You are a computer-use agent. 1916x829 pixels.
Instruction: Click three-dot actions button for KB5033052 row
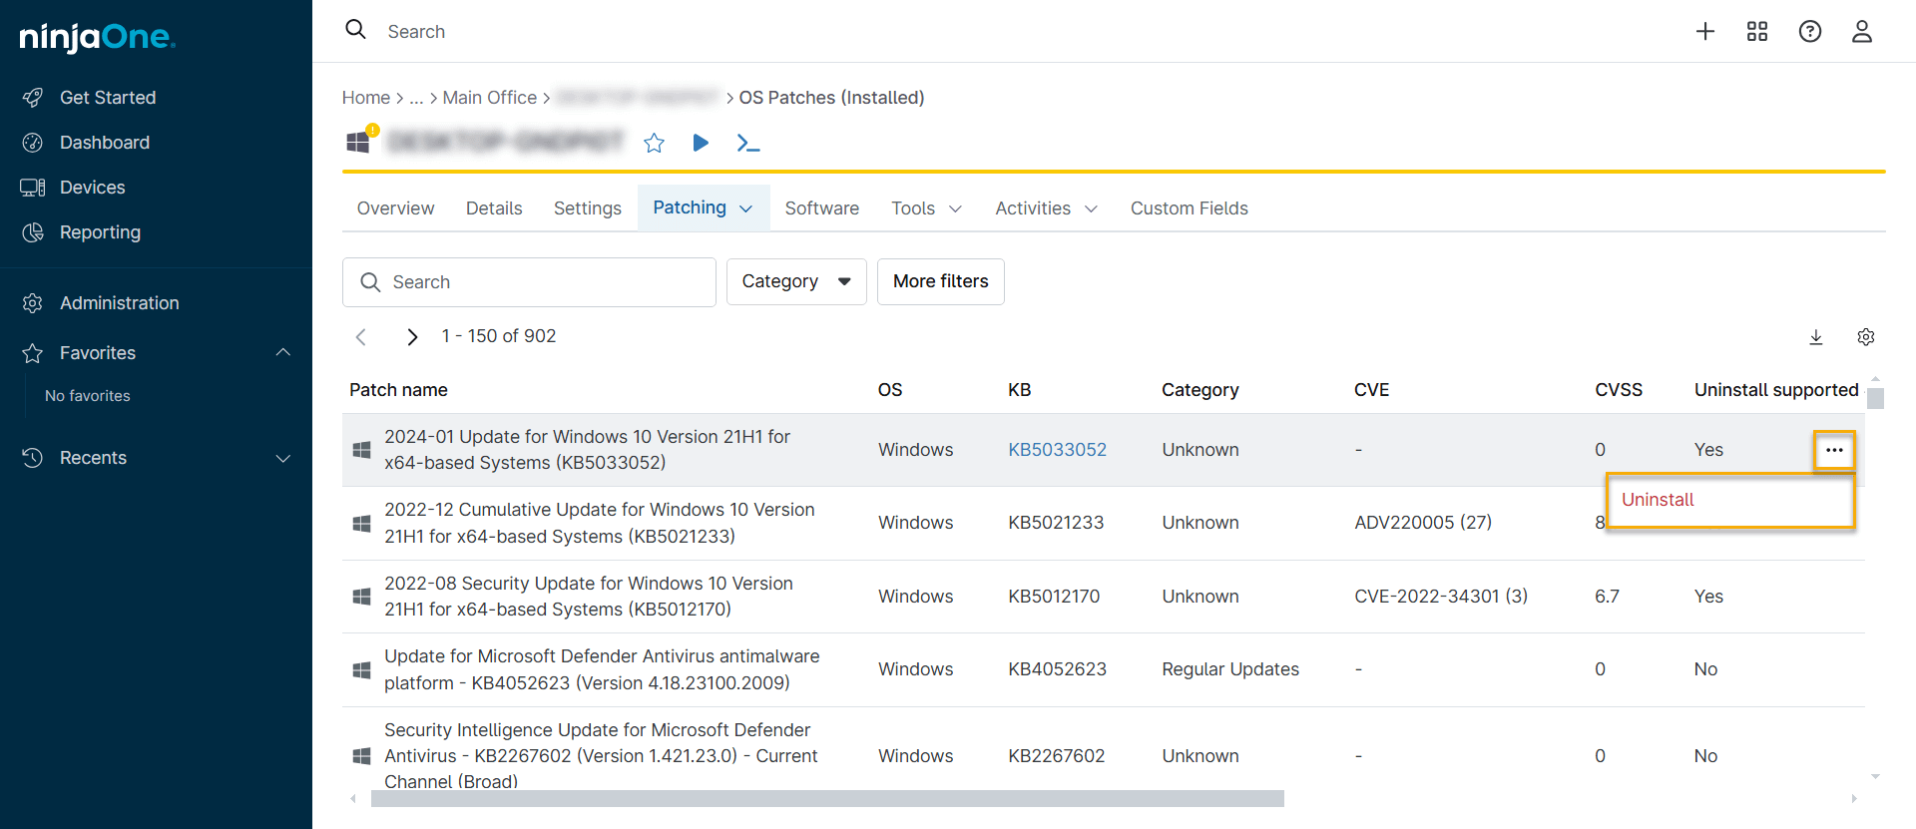1833,450
